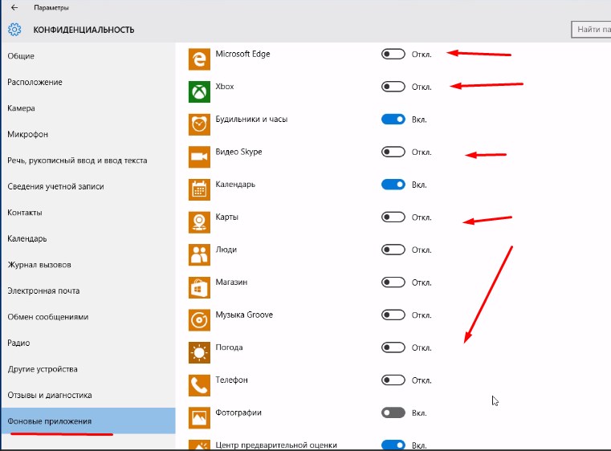The height and width of the screenshot is (451, 611).
Task: Click the Фотографии photos icon
Action: pyautogui.click(x=199, y=418)
